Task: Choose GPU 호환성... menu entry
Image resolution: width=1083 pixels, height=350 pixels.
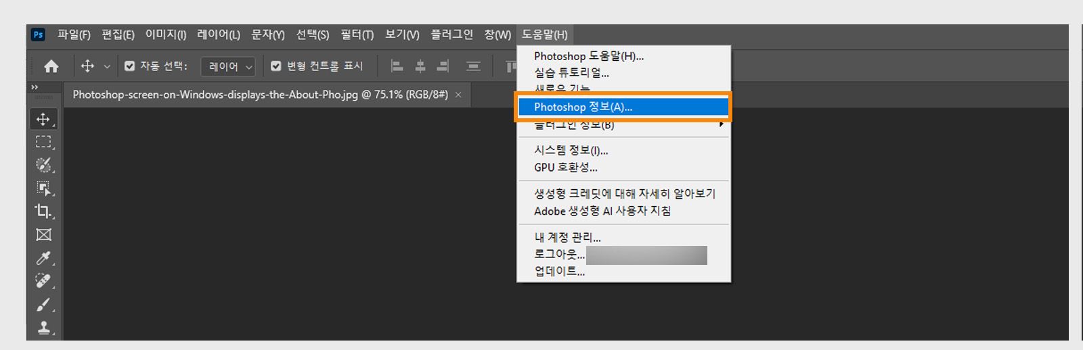Action: 623,167
